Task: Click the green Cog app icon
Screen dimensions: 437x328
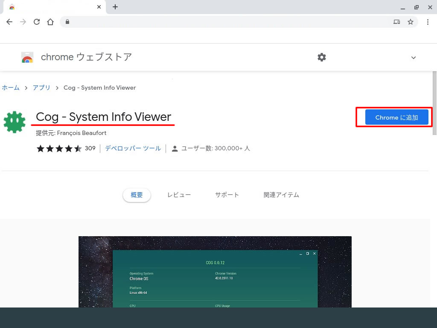Action: point(15,122)
